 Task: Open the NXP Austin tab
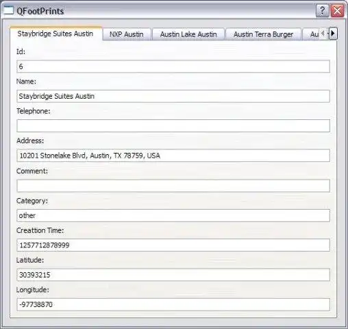point(127,34)
